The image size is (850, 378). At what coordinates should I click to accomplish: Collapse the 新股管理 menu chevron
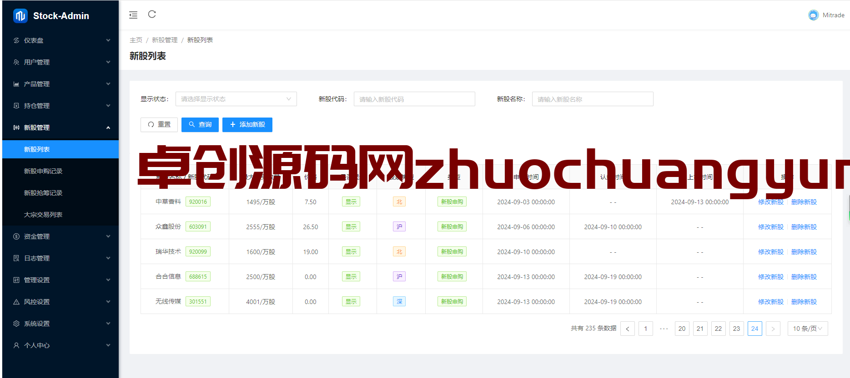coord(108,128)
